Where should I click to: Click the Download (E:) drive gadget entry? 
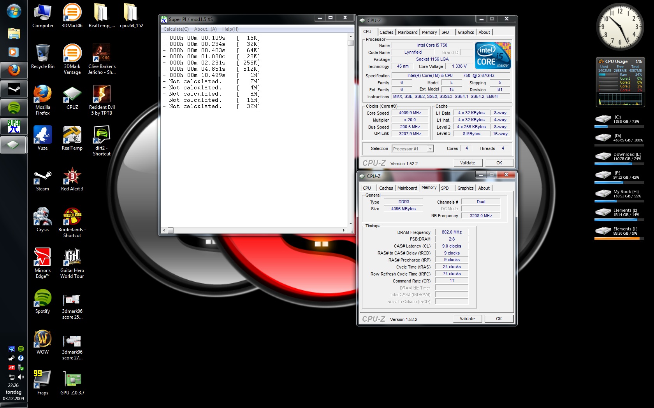click(619, 158)
